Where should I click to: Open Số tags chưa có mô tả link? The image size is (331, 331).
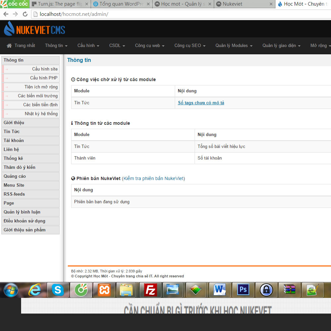[x=201, y=103]
